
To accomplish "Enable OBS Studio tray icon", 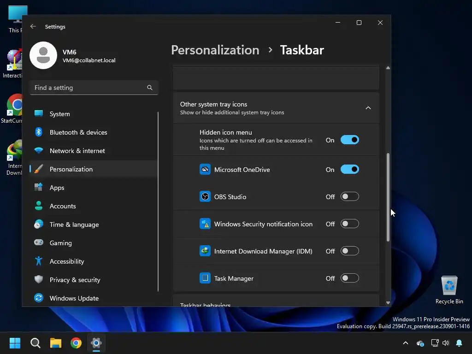I will [x=350, y=196].
